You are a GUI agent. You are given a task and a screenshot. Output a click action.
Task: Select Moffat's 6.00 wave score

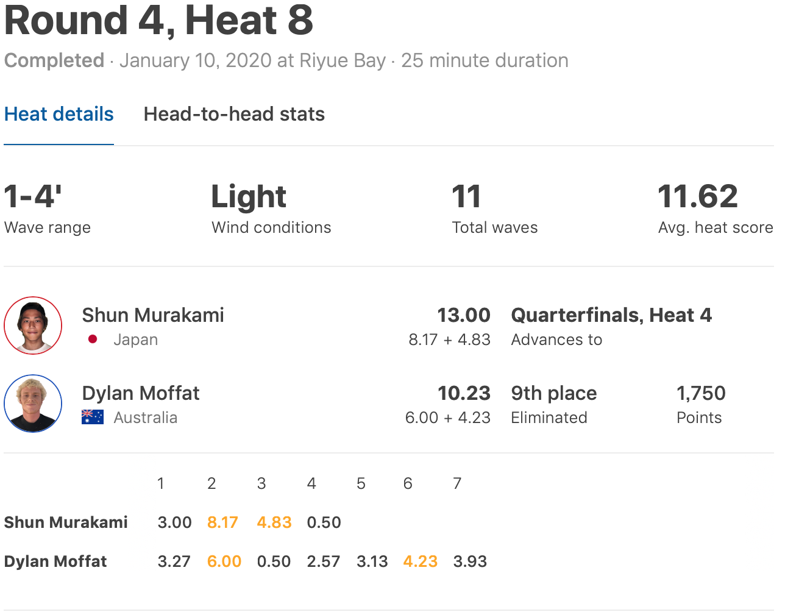[x=224, y=561]
